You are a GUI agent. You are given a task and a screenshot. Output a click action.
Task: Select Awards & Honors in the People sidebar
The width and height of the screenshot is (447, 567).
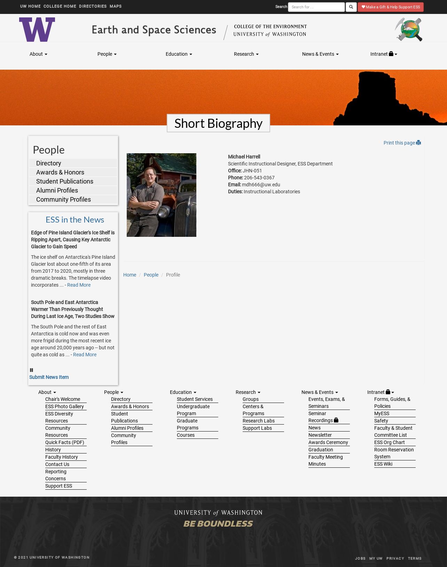coord(73,172)
